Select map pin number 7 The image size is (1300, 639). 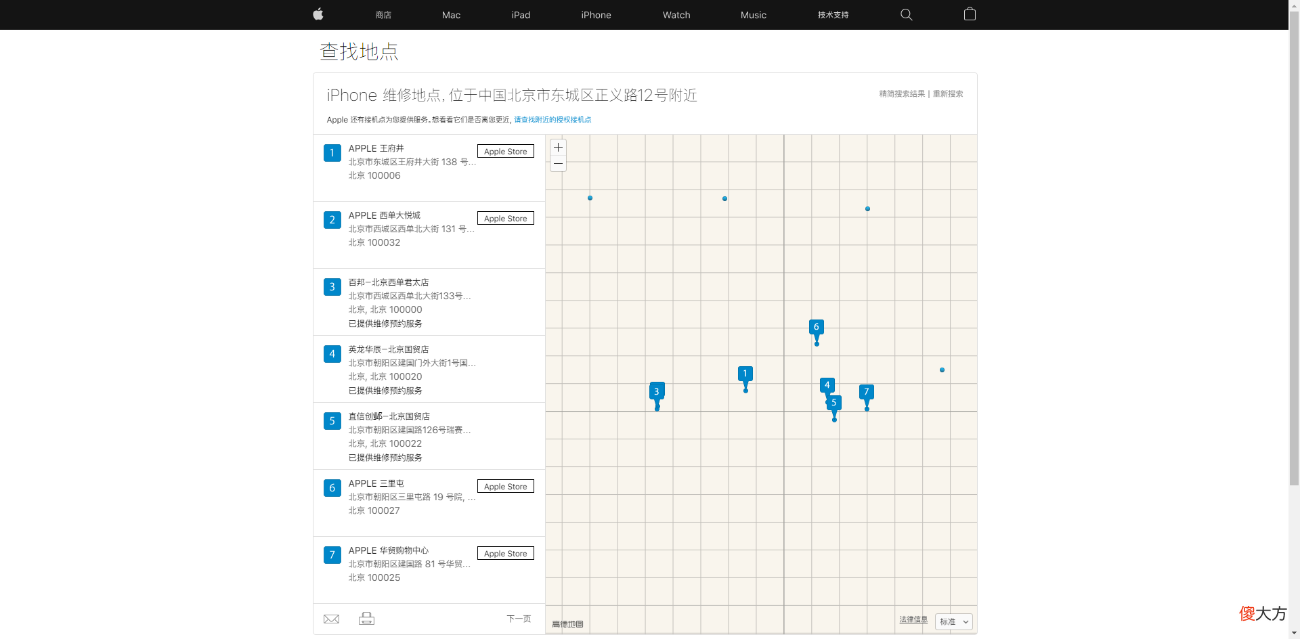[867, 393]
